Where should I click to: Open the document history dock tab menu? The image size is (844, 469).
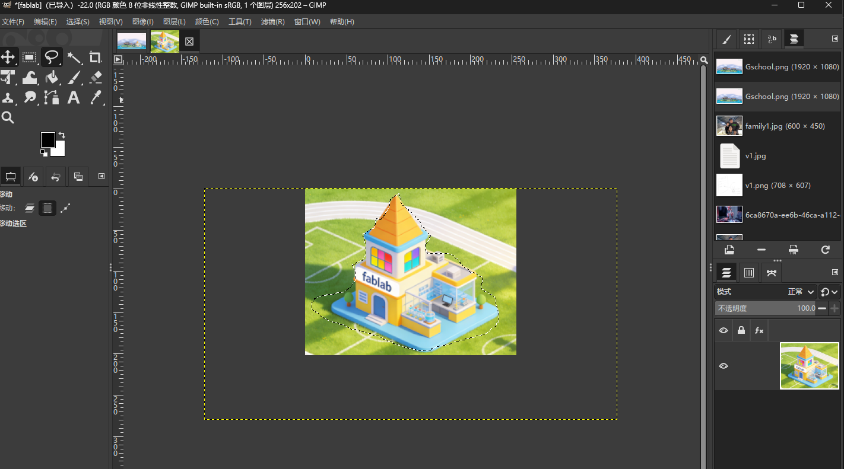[835, 39]
